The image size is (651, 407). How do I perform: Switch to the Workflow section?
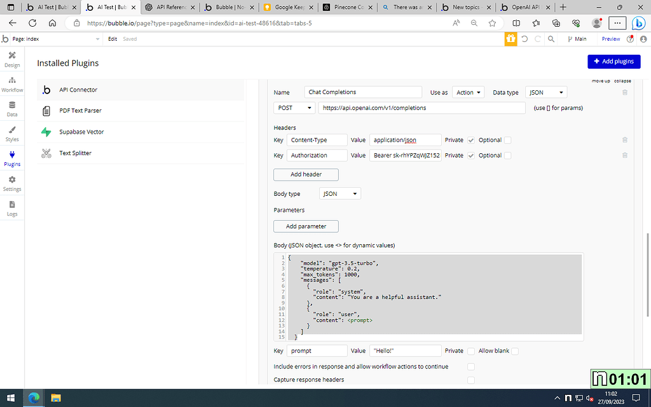[x=12, y=85]
